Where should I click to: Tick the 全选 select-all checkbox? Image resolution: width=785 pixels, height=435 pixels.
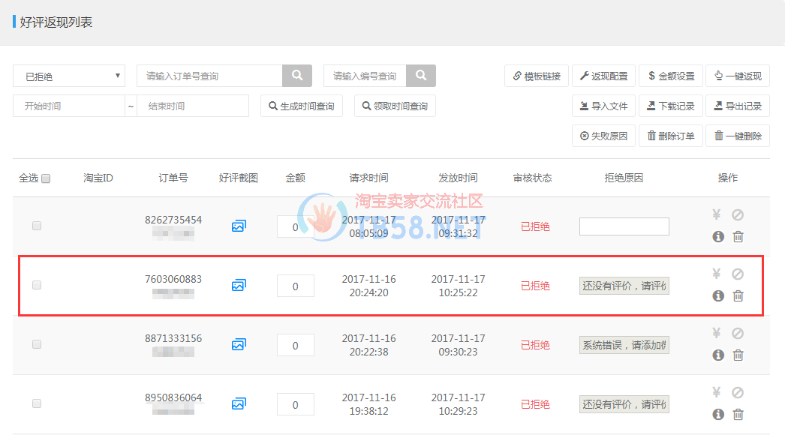pos(46,178)
